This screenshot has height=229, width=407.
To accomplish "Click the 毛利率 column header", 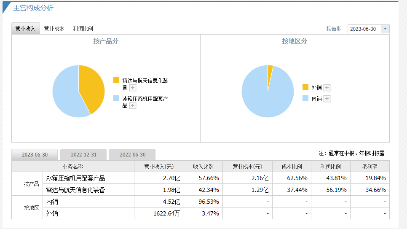I will click(x=370, y=167).
